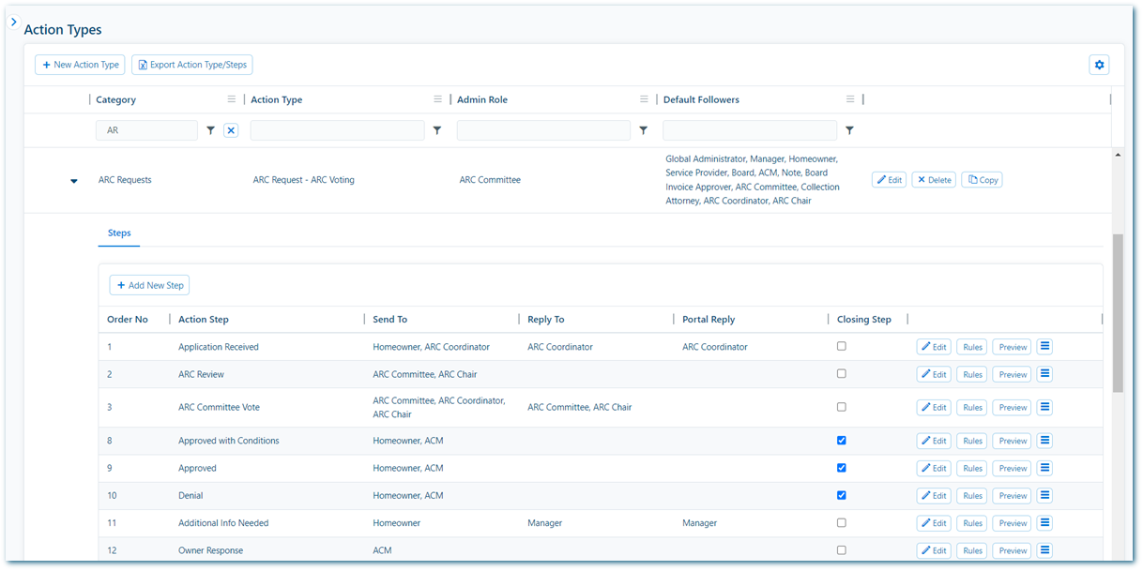Collapse the ARC Requests row arrow
The height and width of the screenshot is (571, 1143).
pos(74,181)
